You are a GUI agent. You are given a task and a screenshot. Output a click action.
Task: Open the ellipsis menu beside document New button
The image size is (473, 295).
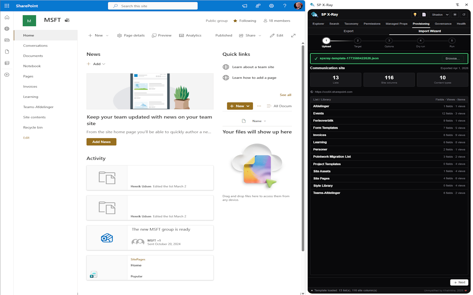point(259,106)
